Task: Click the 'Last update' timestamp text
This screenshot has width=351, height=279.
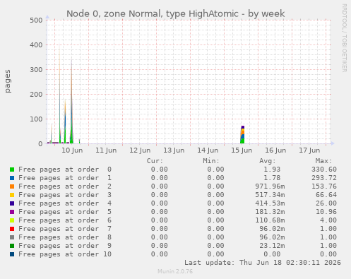Action: point(263,263)
